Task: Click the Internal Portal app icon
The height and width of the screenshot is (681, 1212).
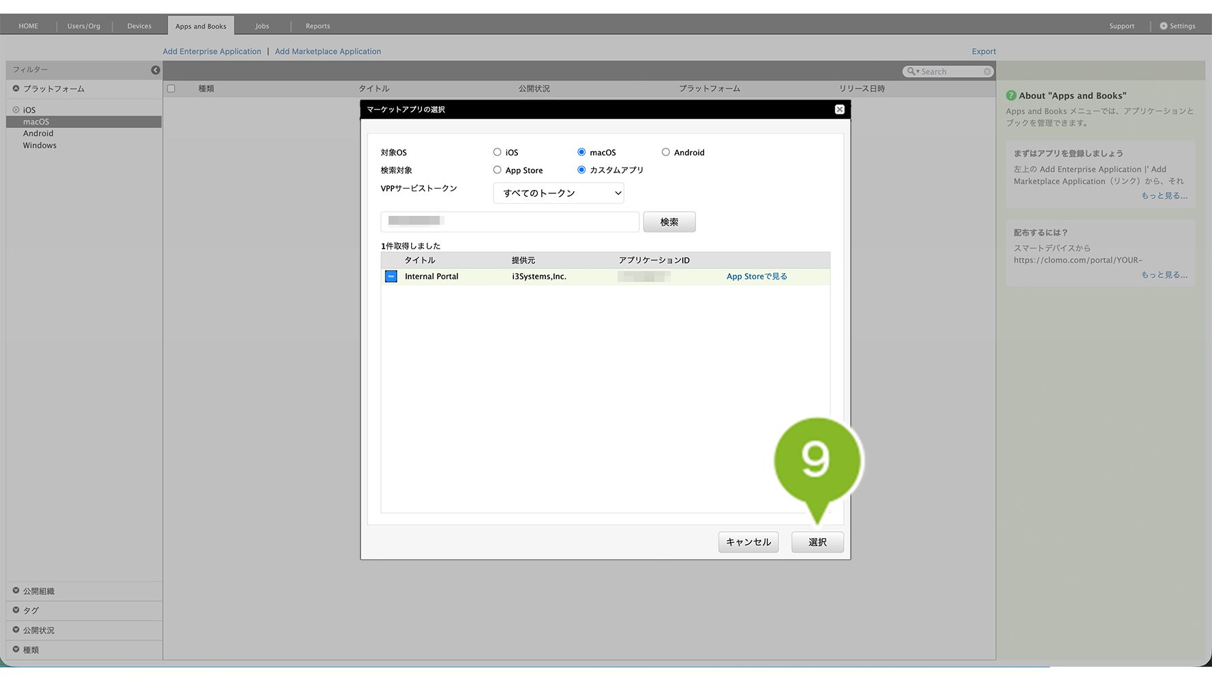Action: (x=391, y=276)
